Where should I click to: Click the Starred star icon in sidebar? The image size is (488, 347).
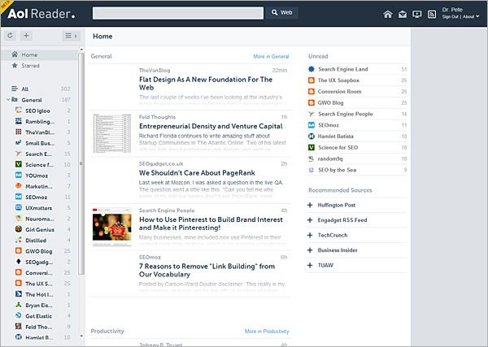tap(14, 66)
